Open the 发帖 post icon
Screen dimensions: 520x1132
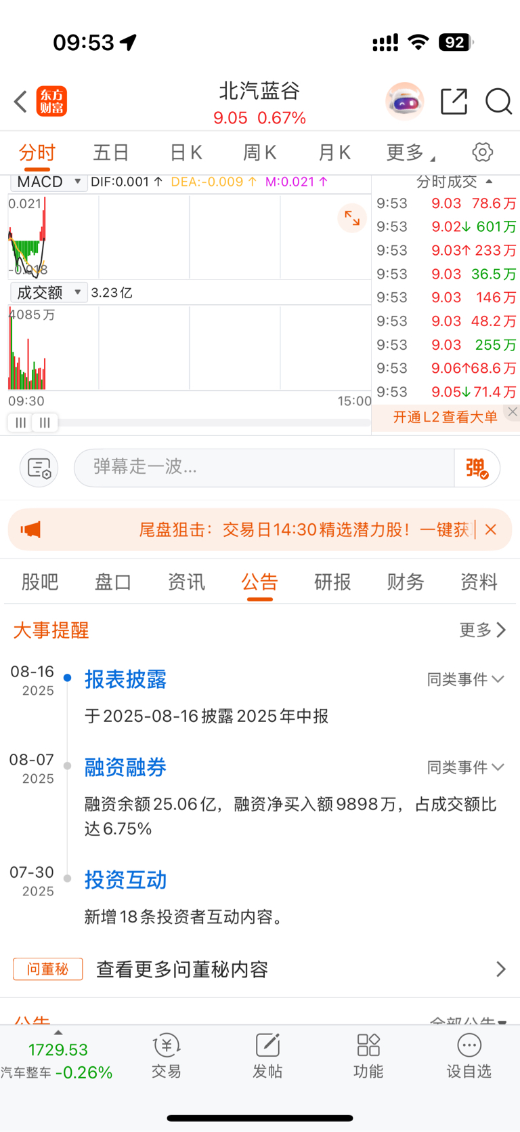click(x=267, y=1057)
